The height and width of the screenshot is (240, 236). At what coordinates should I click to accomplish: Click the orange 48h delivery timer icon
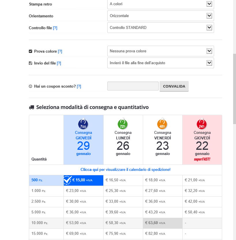(162, 124)
